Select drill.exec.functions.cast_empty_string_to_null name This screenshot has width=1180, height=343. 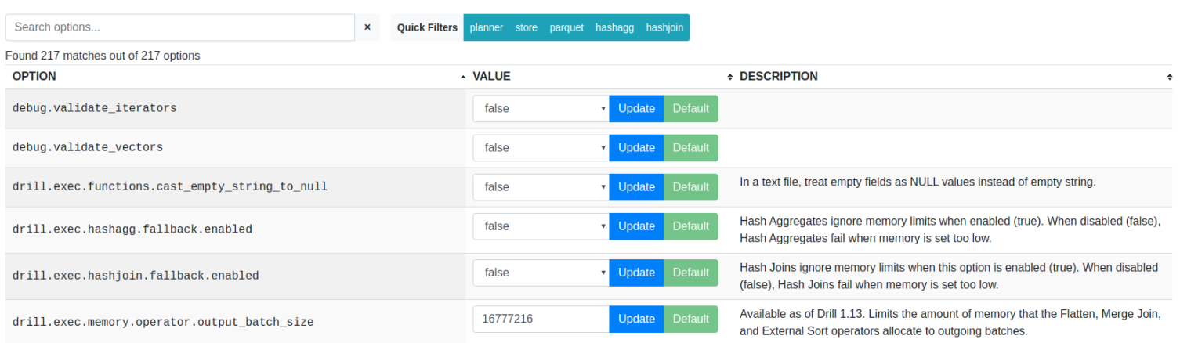170,186
